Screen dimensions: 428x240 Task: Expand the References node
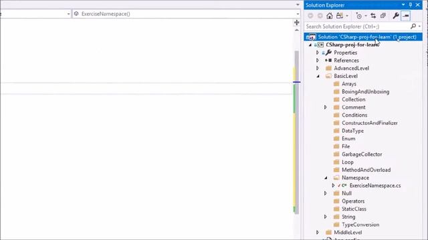(317, 61)
